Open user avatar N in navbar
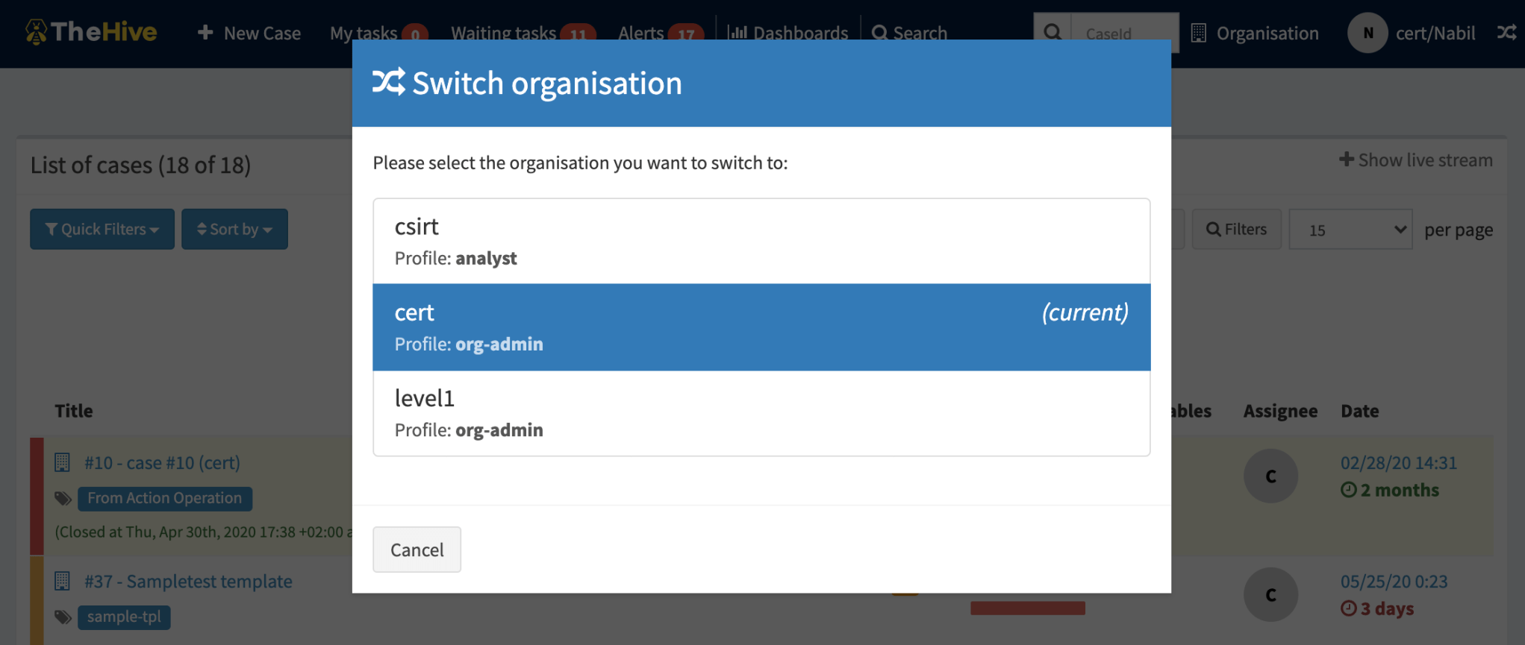 pyautogui.click(x=1367, y=33)
